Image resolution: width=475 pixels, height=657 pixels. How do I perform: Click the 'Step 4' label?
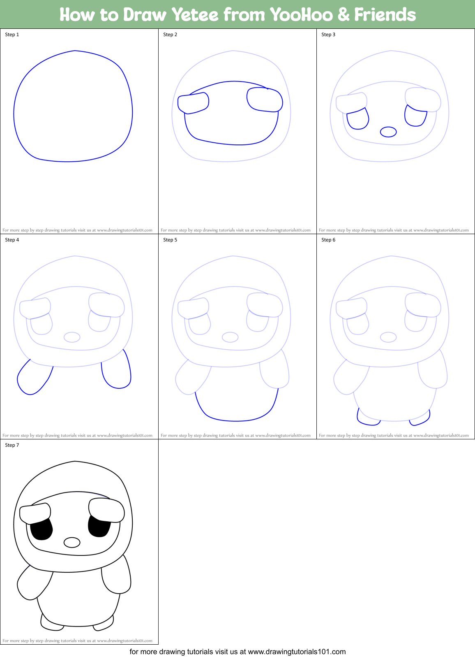click(12, 240)
